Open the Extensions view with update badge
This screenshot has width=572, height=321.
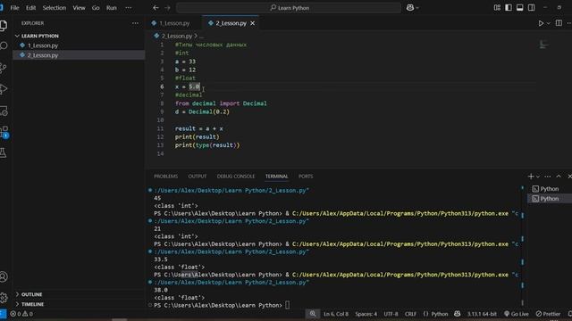pos(4,132)
